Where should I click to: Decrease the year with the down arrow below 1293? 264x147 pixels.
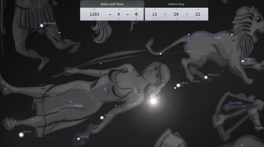coord(94,19)
